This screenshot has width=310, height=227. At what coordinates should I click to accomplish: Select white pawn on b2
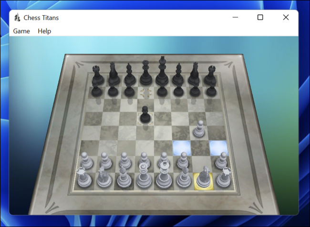(x=105, y=160)
